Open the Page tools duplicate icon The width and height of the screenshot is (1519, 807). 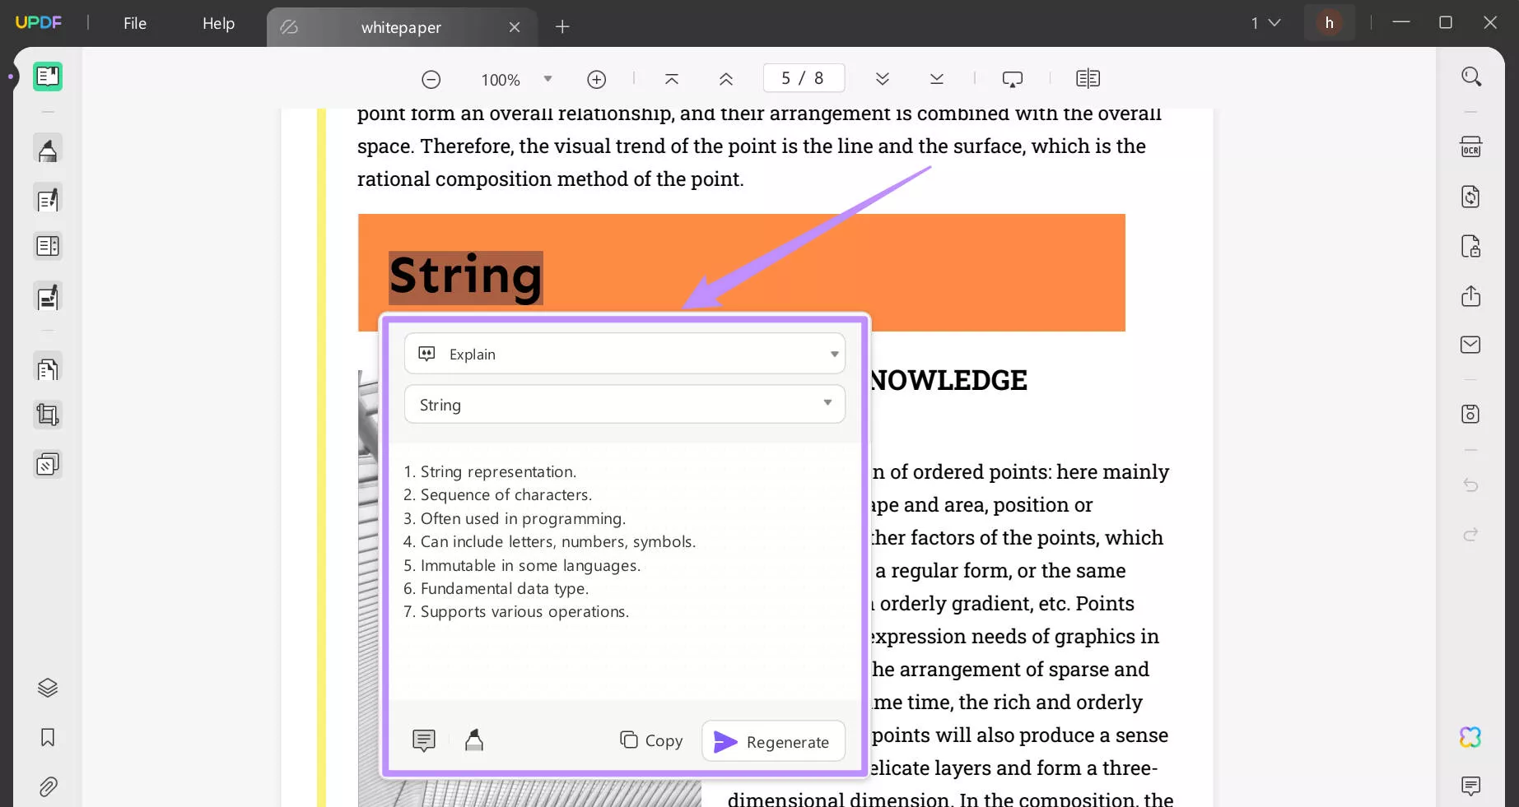point(48,369)
